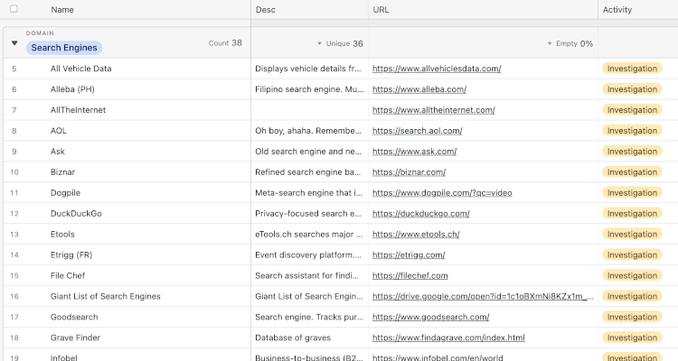This screenshot has height=361, width=678.
Task: Click the 'Filipino search engine' description cell
Action: tap(309, 89)
